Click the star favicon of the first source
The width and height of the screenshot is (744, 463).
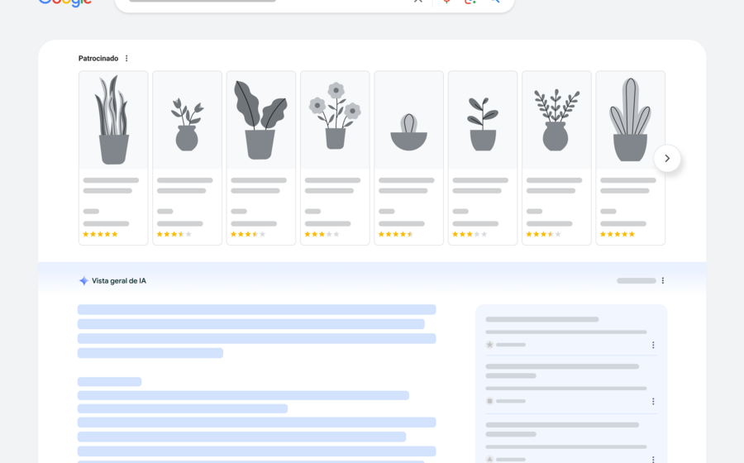[x=489, y=345]
